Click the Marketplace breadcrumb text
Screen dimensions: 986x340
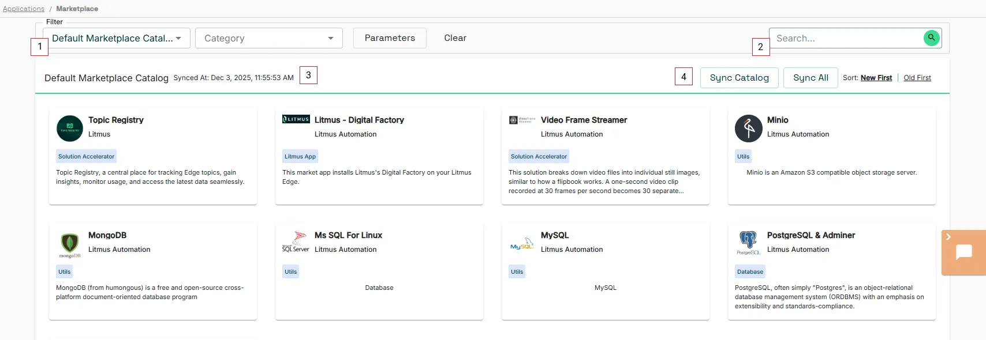pyautogui.click(x=77, y=9)
